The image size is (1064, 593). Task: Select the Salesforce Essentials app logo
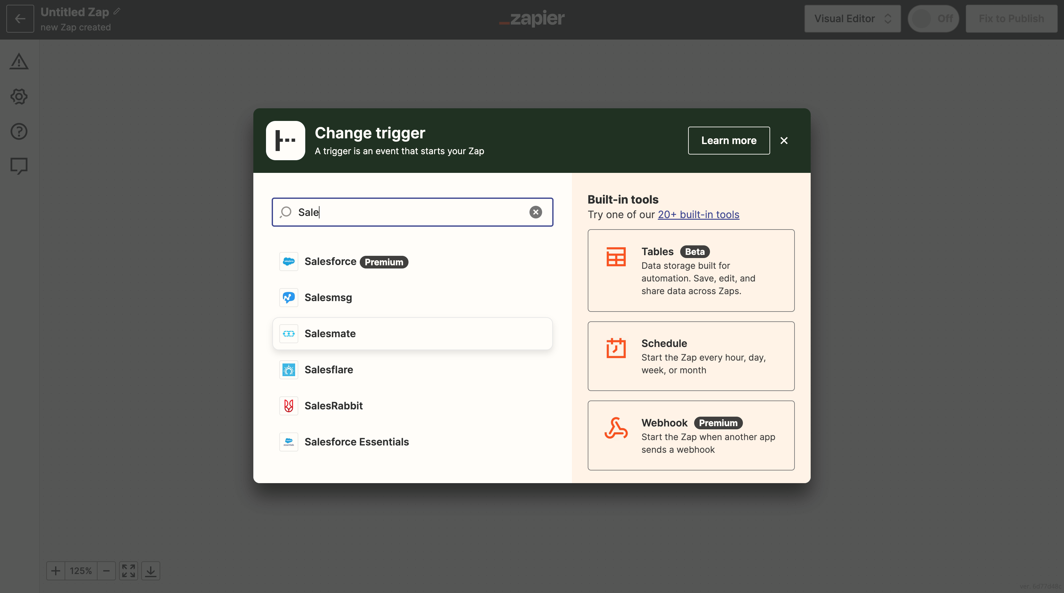tap(289, 441)
